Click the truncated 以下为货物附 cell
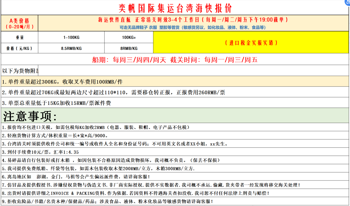 (20, 71)
